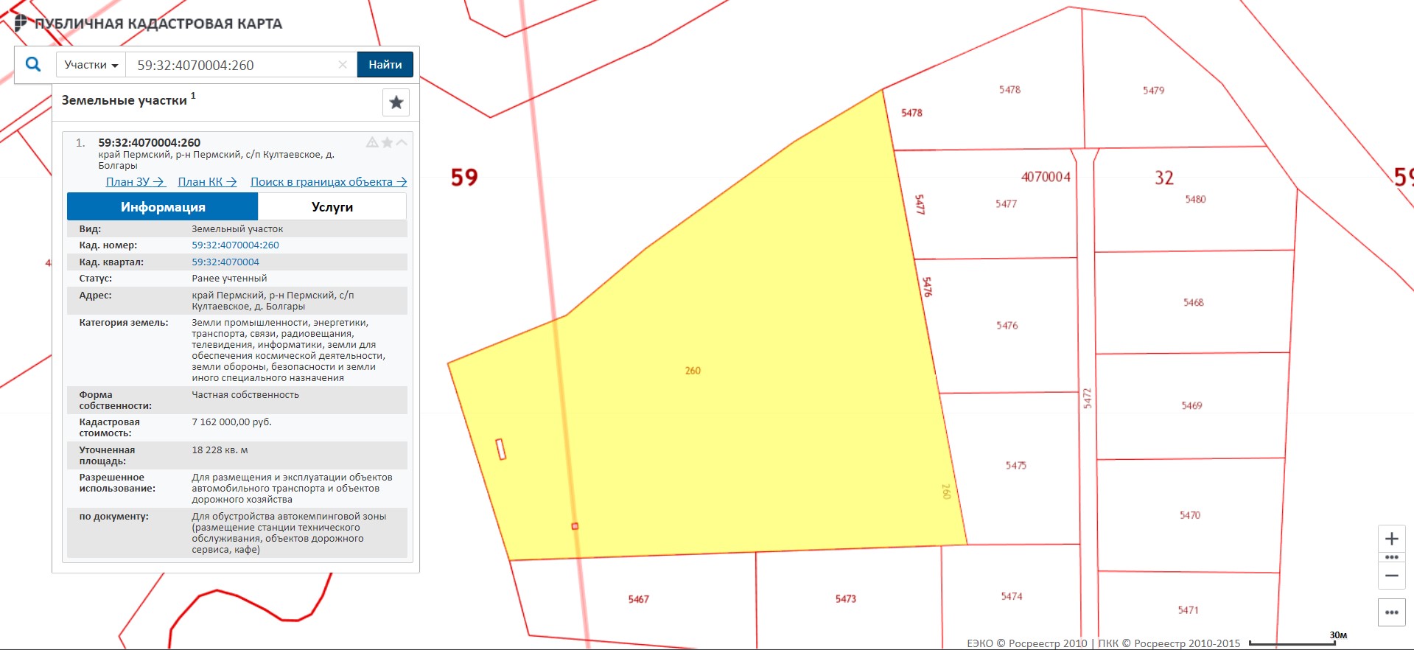Open cadastral quarter link 59:32:4070004
Viewport: 1414px width, 650px height.
(225, 262)
